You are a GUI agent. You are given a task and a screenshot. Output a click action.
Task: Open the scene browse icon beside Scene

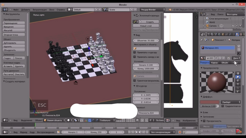tap(105, 10)
